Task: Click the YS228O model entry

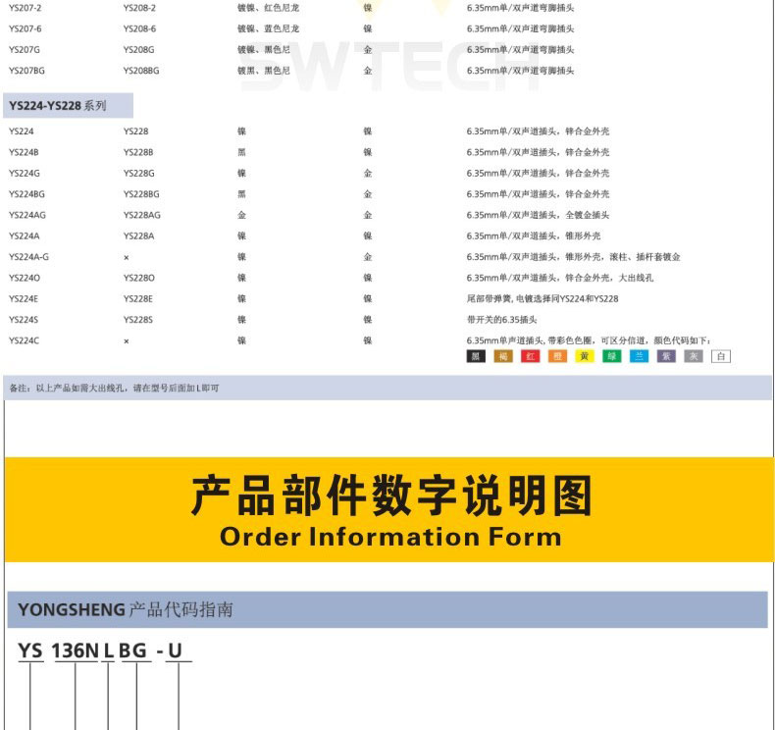Action: pos(138,278)
